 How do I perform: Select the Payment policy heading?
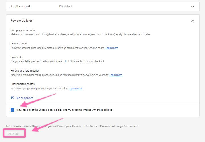16,57
